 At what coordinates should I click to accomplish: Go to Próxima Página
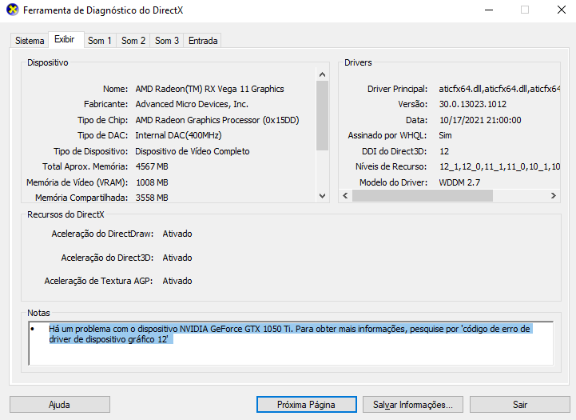306,405
